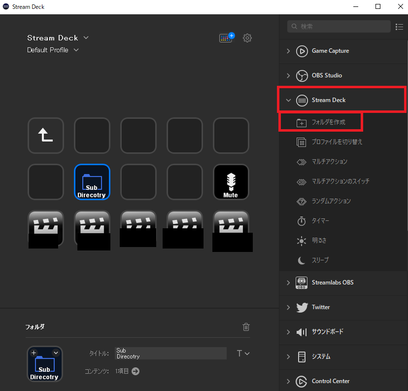Expand the Streamlabs OBS category
Image resolution: width=408 pixels, height=391 pixels.
tap(288, 283)
